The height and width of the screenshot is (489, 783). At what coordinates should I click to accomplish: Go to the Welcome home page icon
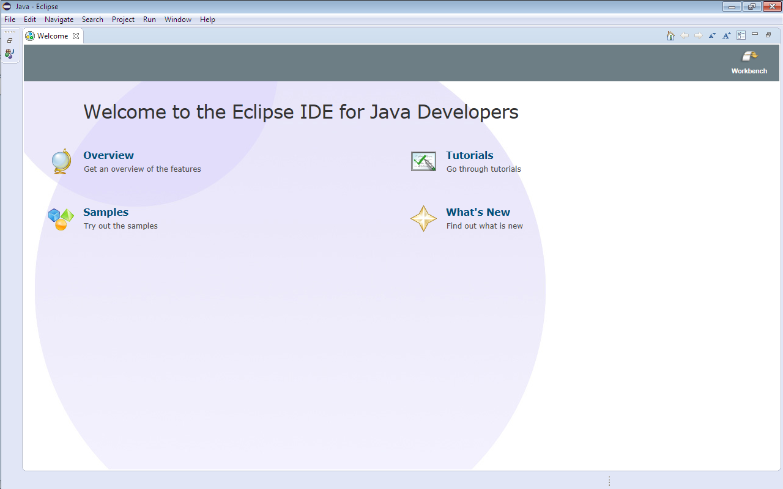pyautogui.click(x=670, y=35)
